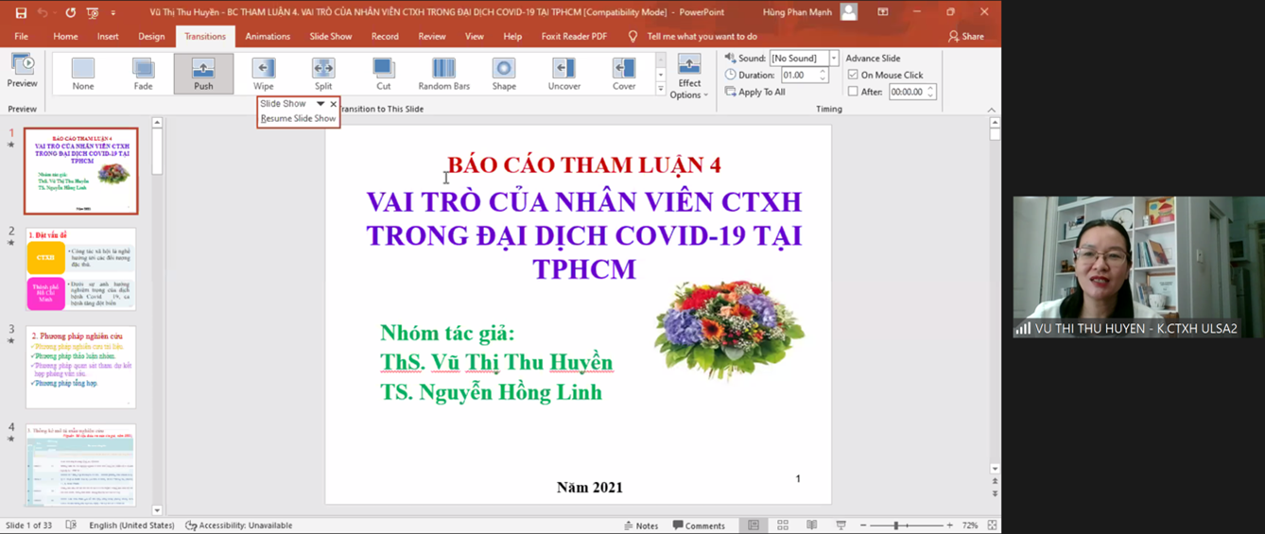Select slide 1 thumbnail
Viewport: 1265px width, 534px height.
[x=81, y=171]
